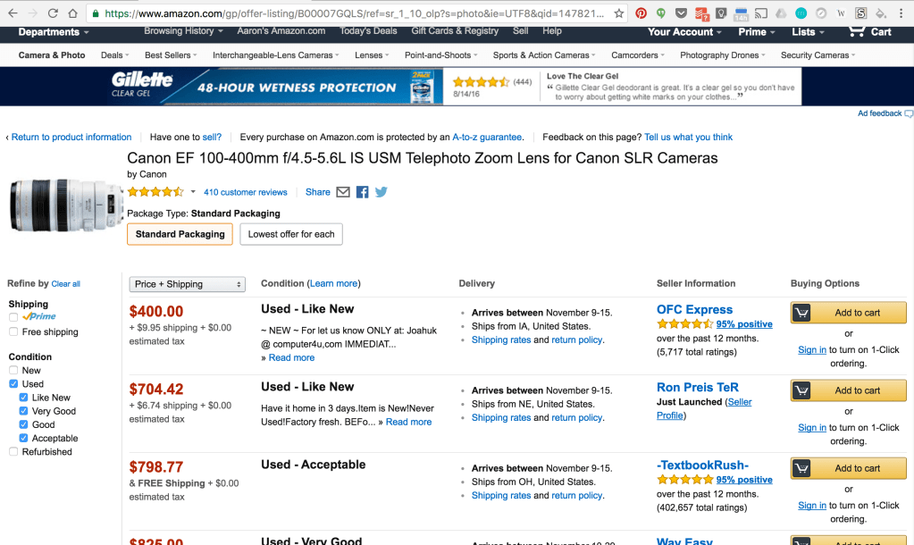Click the Canon lens product thumbnail

pyautogui.click(x=66, y=203)
